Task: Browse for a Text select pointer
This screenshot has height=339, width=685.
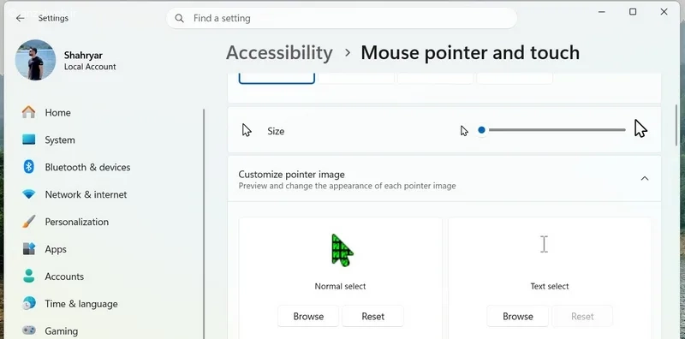Action: (518, 316)
